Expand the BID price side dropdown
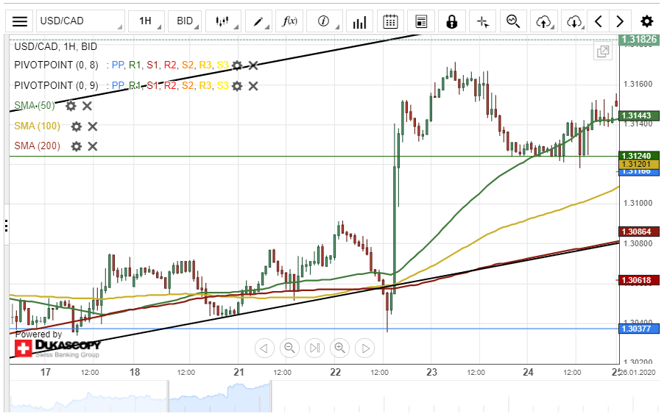Screen dimensions: 667x419 184,21
